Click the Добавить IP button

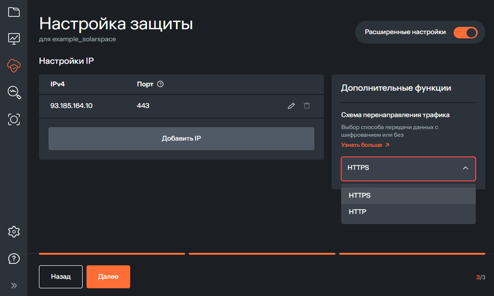pyautogui.click(x=181, y=139)
